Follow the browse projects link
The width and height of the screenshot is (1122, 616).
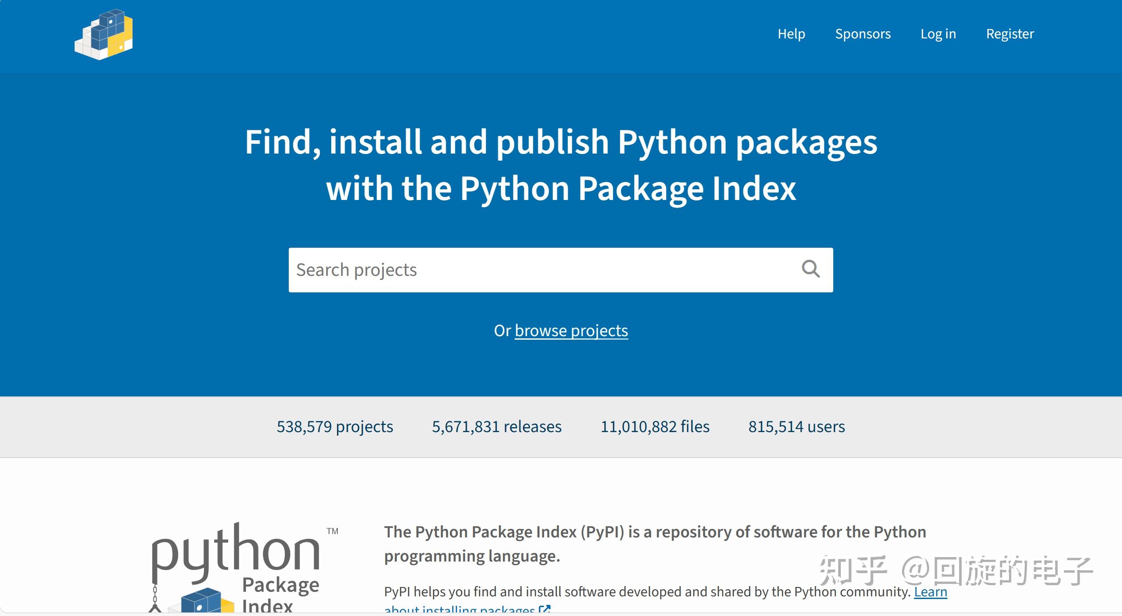[x=571, y=331]
